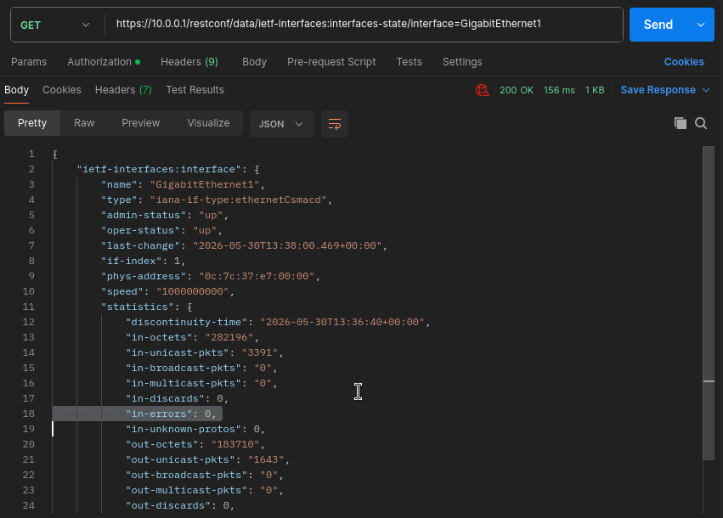Click the "name": "GigabitEthernet1" line
This screenshot has height=518, width=723.
tap(183, 185)
